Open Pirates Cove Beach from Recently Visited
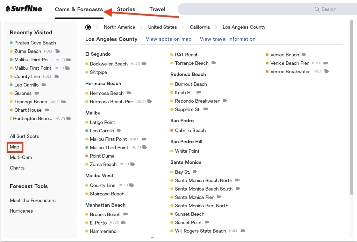357x242 pixels. (x=35, y=43)
